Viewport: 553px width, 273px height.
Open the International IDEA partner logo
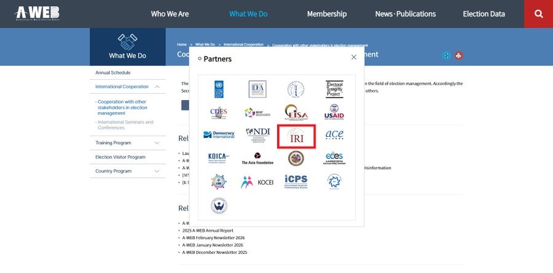point(257,89)
